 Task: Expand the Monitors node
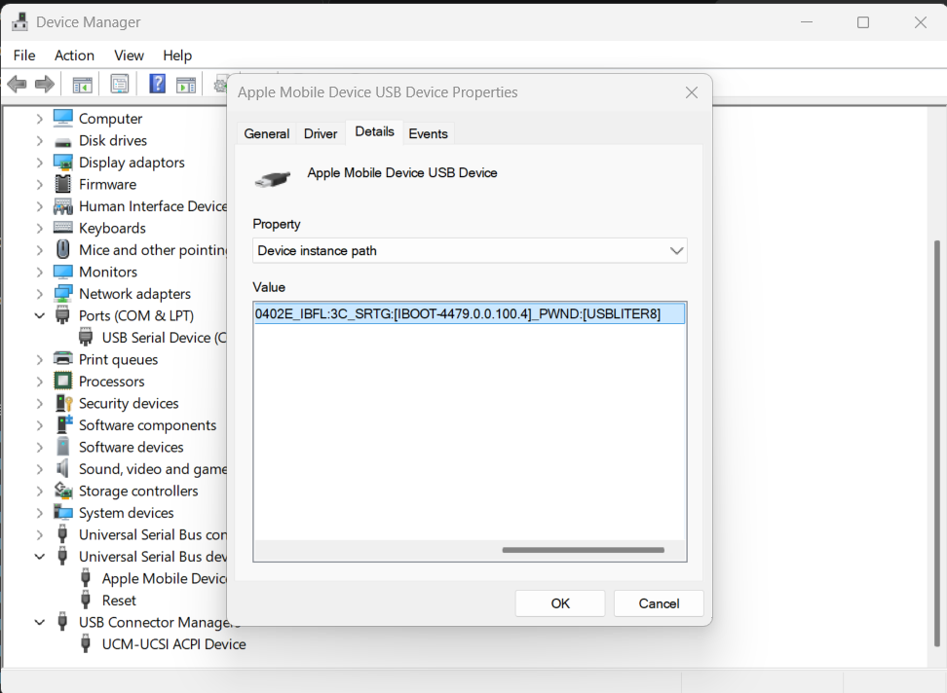[x=40, y=272]
